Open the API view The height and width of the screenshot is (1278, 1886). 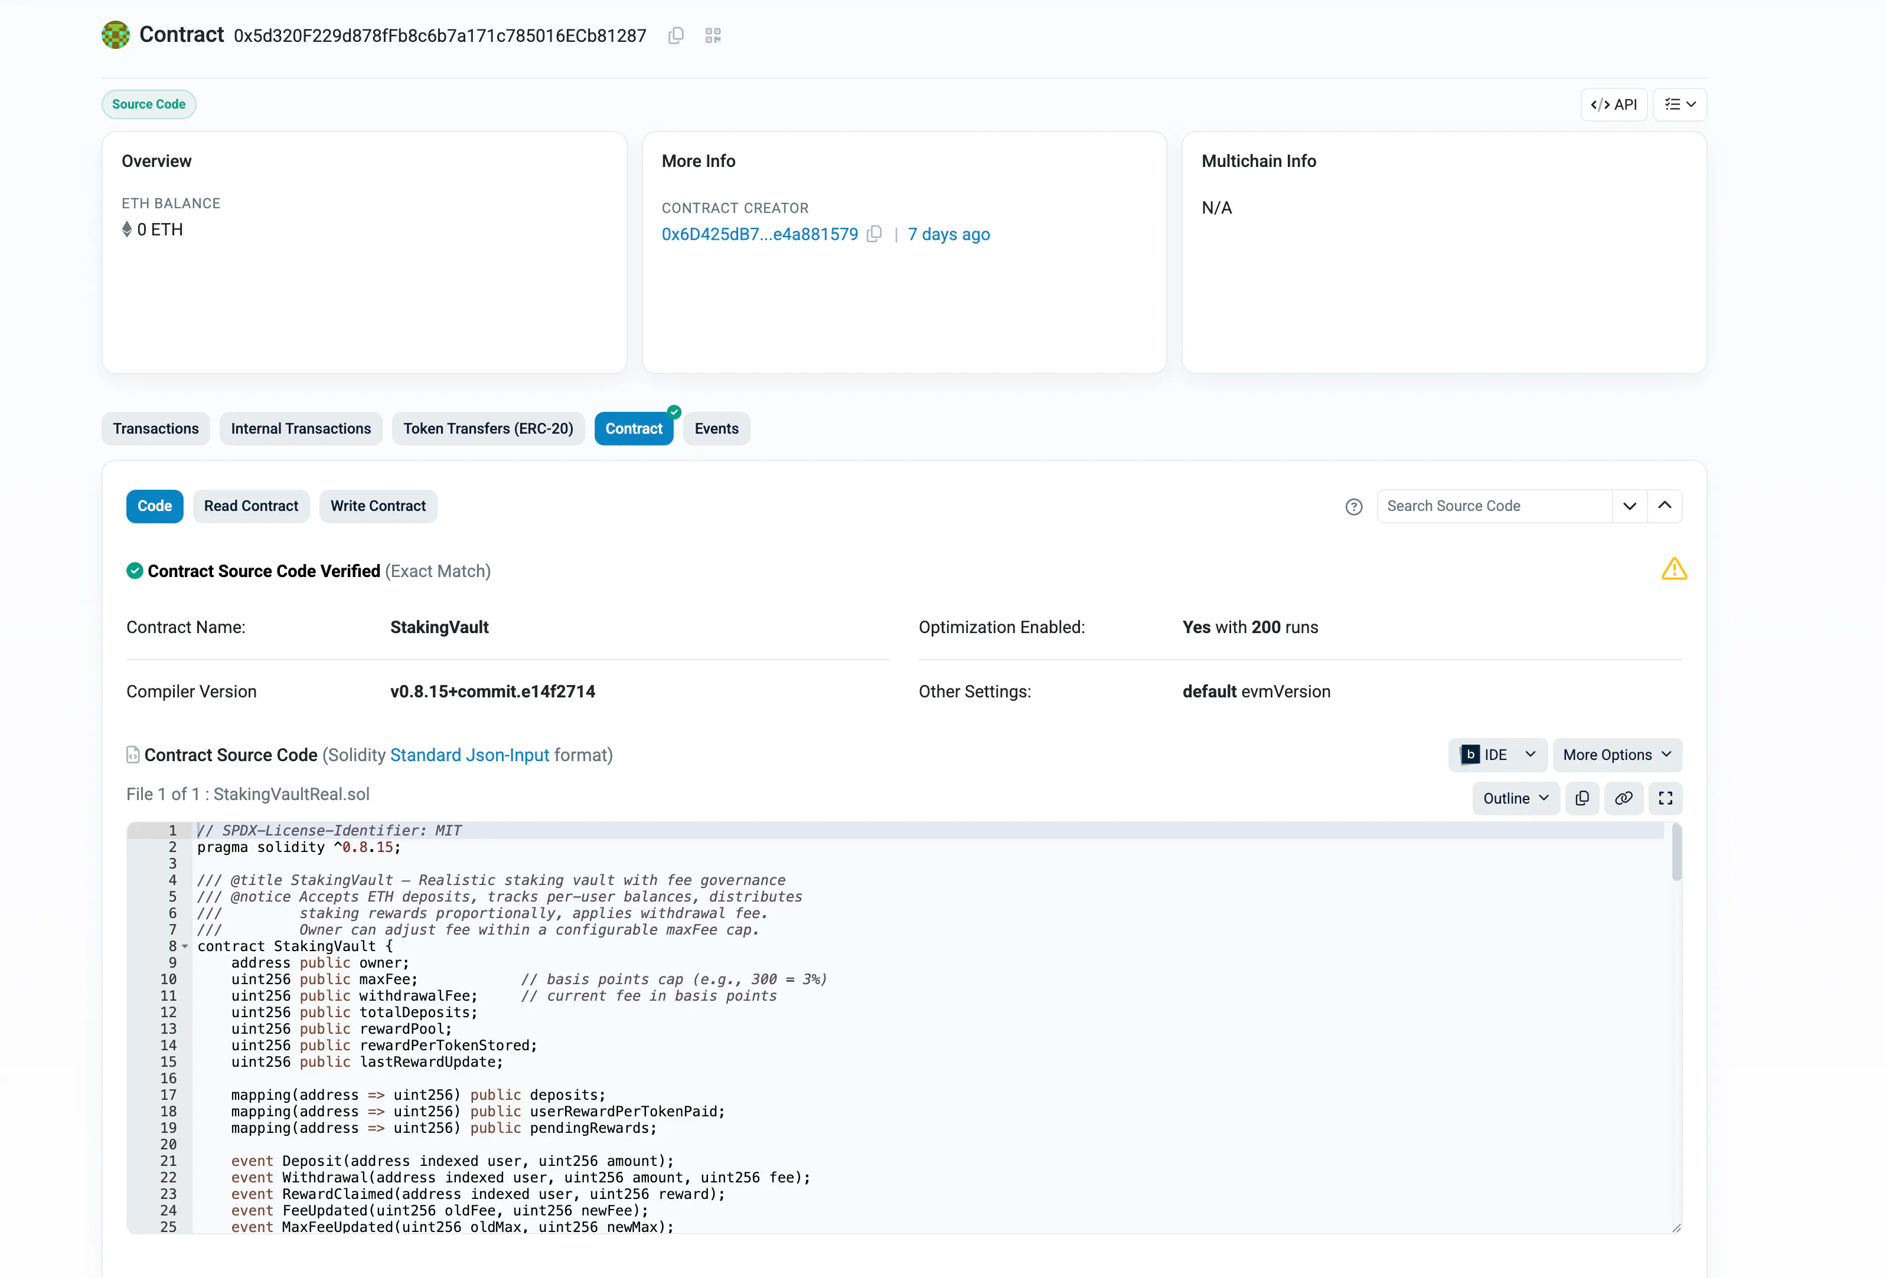(x=1613, y=104)
